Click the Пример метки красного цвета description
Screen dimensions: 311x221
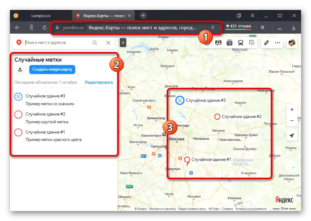pyautogui.click(x=54, y=140)
